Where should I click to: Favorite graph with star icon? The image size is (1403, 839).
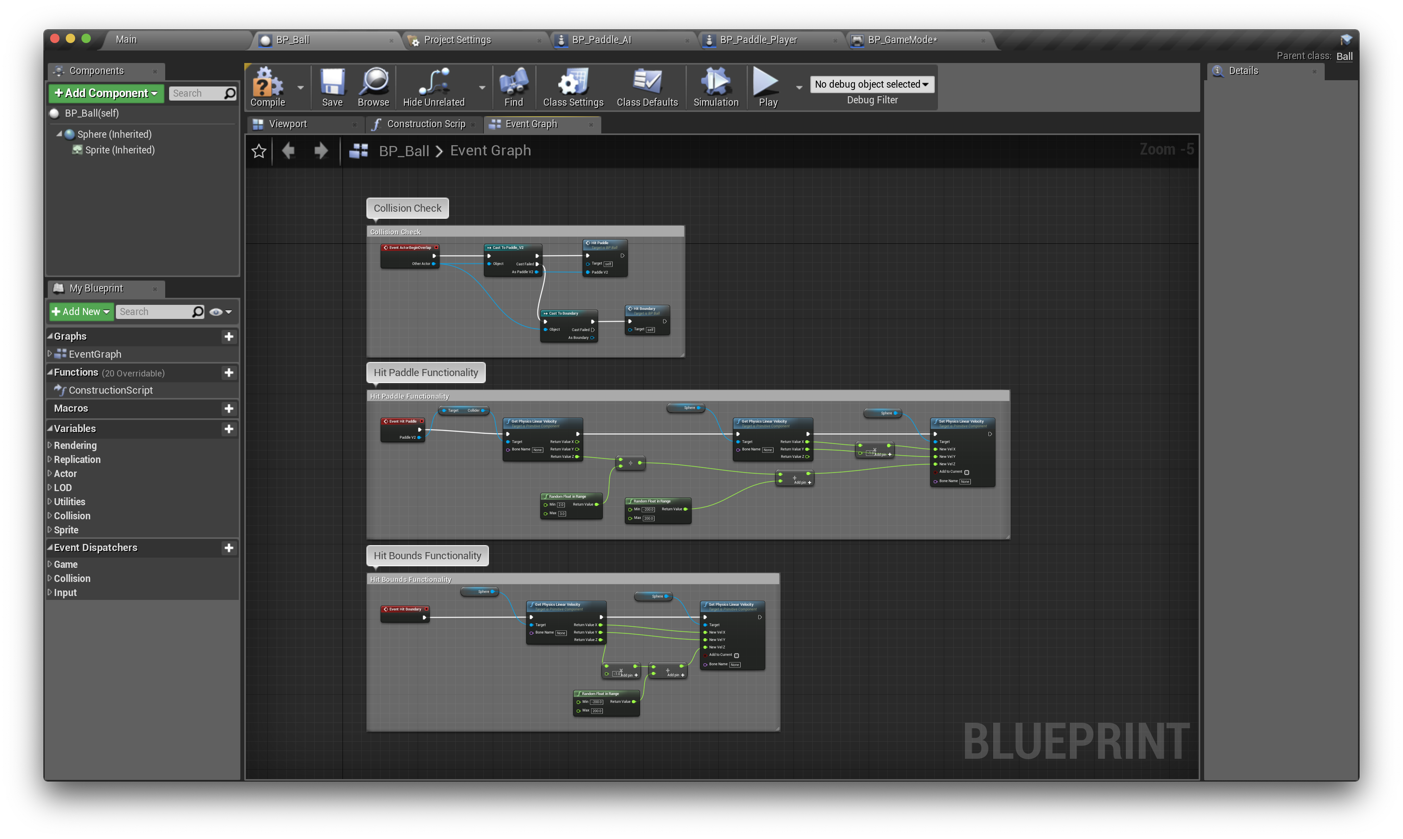259,151
